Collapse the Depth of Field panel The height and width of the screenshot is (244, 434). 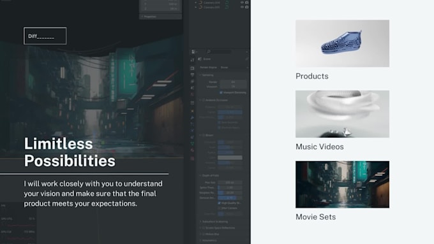pyautogui.click(x=200, y=175)
